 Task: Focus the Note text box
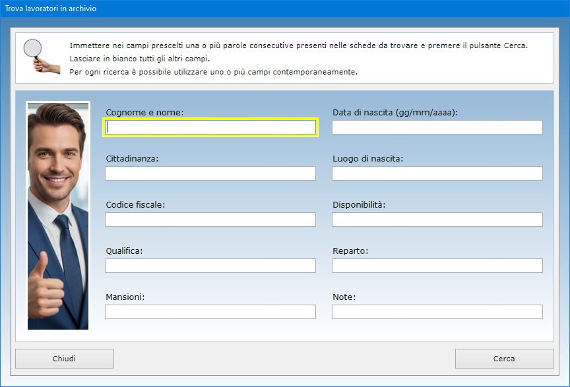437,312
